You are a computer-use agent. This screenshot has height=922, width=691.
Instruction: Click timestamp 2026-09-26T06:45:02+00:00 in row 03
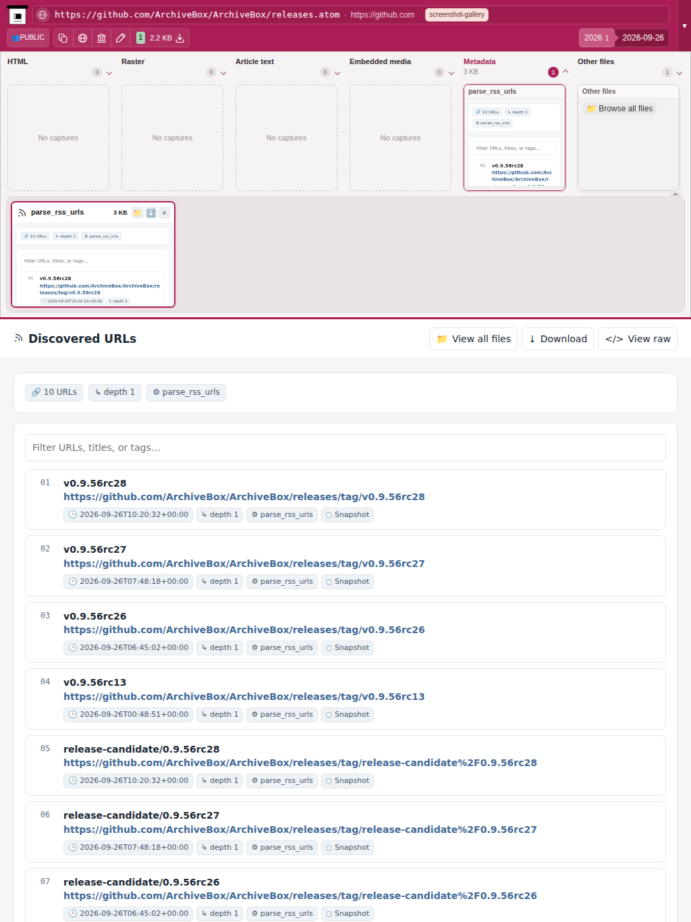pyautogui.click(x=128, y=648)
